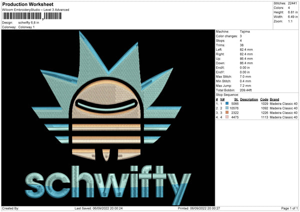The height and width of the screenshot is (212, 300).
Task: Click thread code '1113'
Action: [264, 117]
